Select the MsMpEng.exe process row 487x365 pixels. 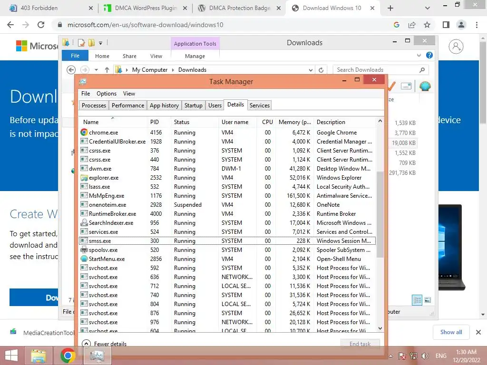click(x=227, y=195)
